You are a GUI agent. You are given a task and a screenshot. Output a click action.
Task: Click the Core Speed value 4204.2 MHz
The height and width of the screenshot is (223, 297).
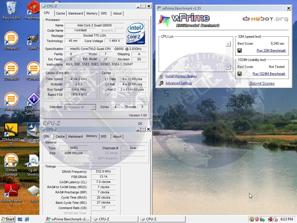coord(79,79)
